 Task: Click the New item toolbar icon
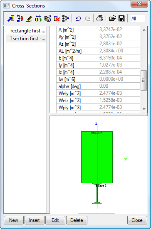point(11,19)
